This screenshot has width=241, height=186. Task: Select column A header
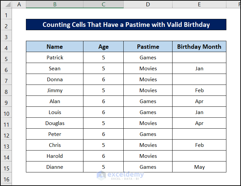tap(19, 4)
